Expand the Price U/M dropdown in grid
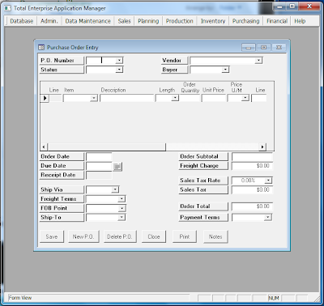324x306 pixels. tap(245, 98)
